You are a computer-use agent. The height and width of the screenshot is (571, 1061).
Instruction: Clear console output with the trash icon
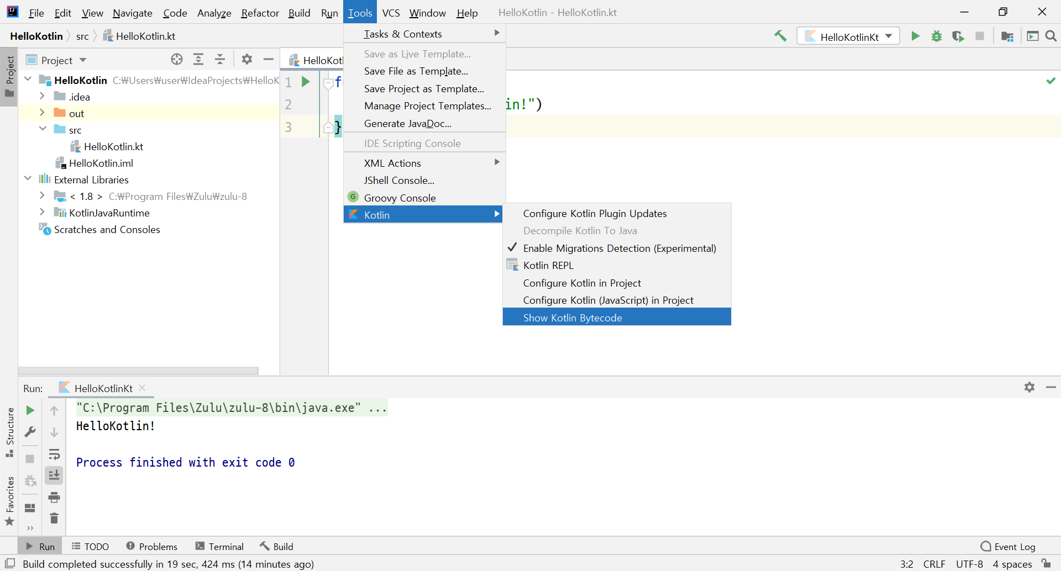click(54, 519)
